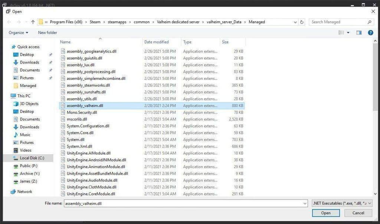This screenshot has width=380, height=224.
Task: Click the Cancel button
Action: [358, 213]
